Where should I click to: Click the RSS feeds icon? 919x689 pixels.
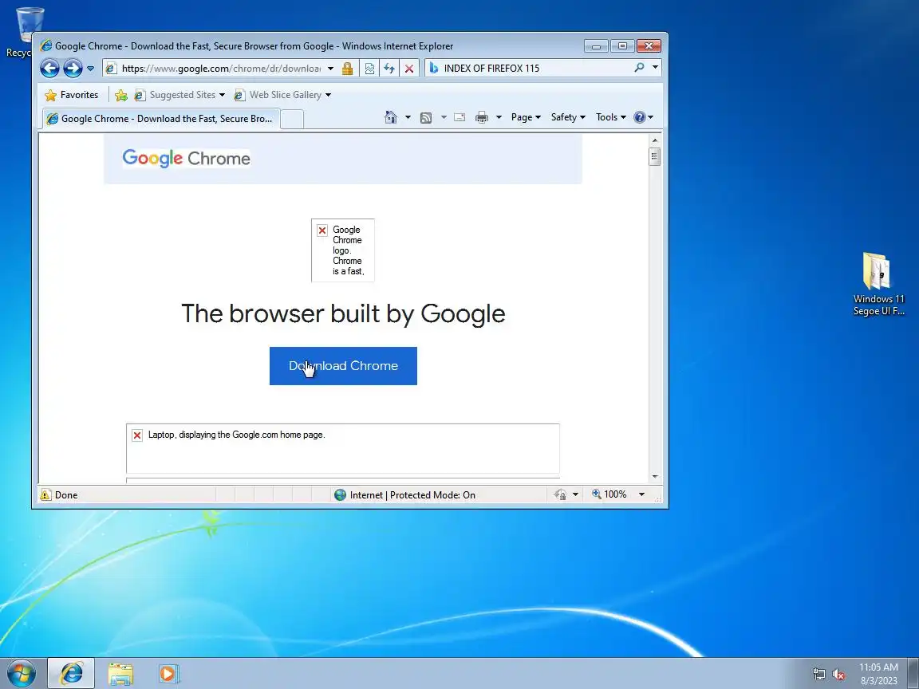point(426,118)
